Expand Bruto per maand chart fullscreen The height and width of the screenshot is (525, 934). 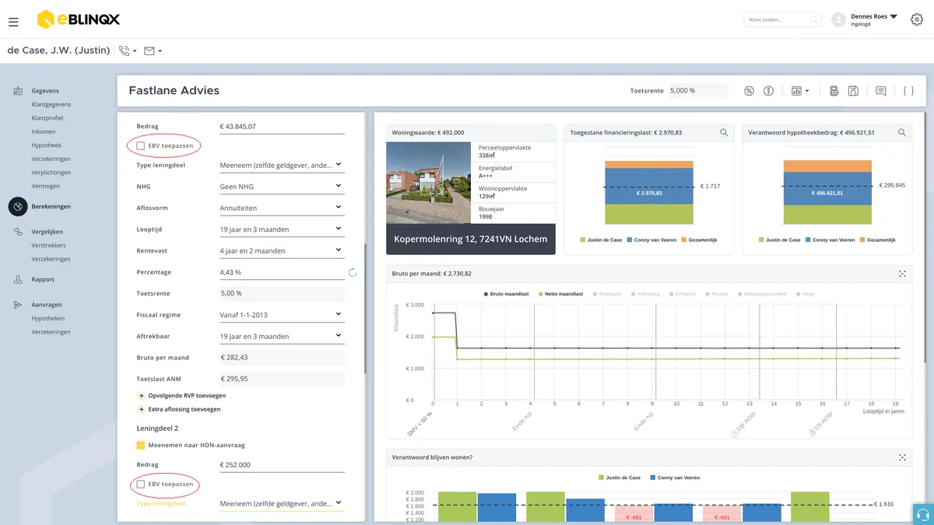coord(902,274)
